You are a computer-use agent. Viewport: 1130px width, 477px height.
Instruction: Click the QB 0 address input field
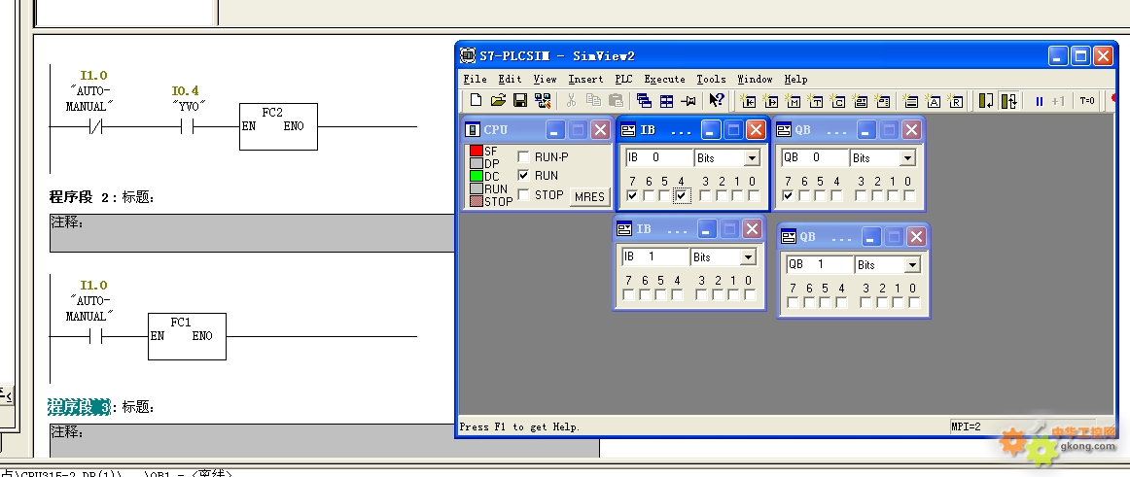[814, 157]
